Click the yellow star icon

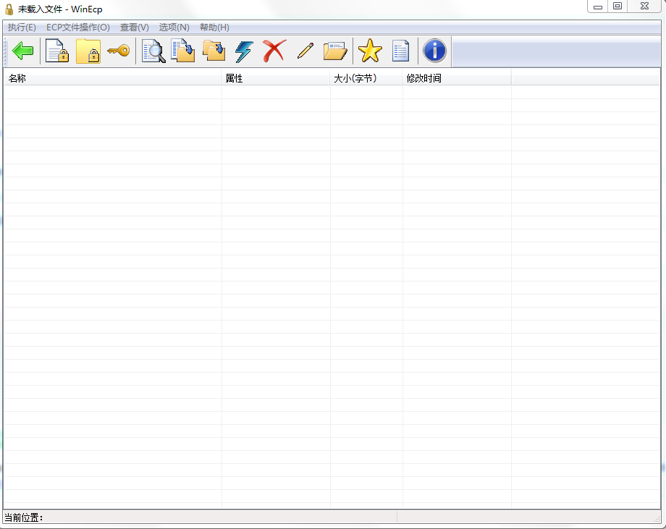(x=369, y=51)
